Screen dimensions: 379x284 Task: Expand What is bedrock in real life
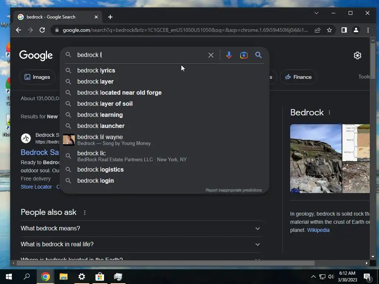tap(141, 244)
